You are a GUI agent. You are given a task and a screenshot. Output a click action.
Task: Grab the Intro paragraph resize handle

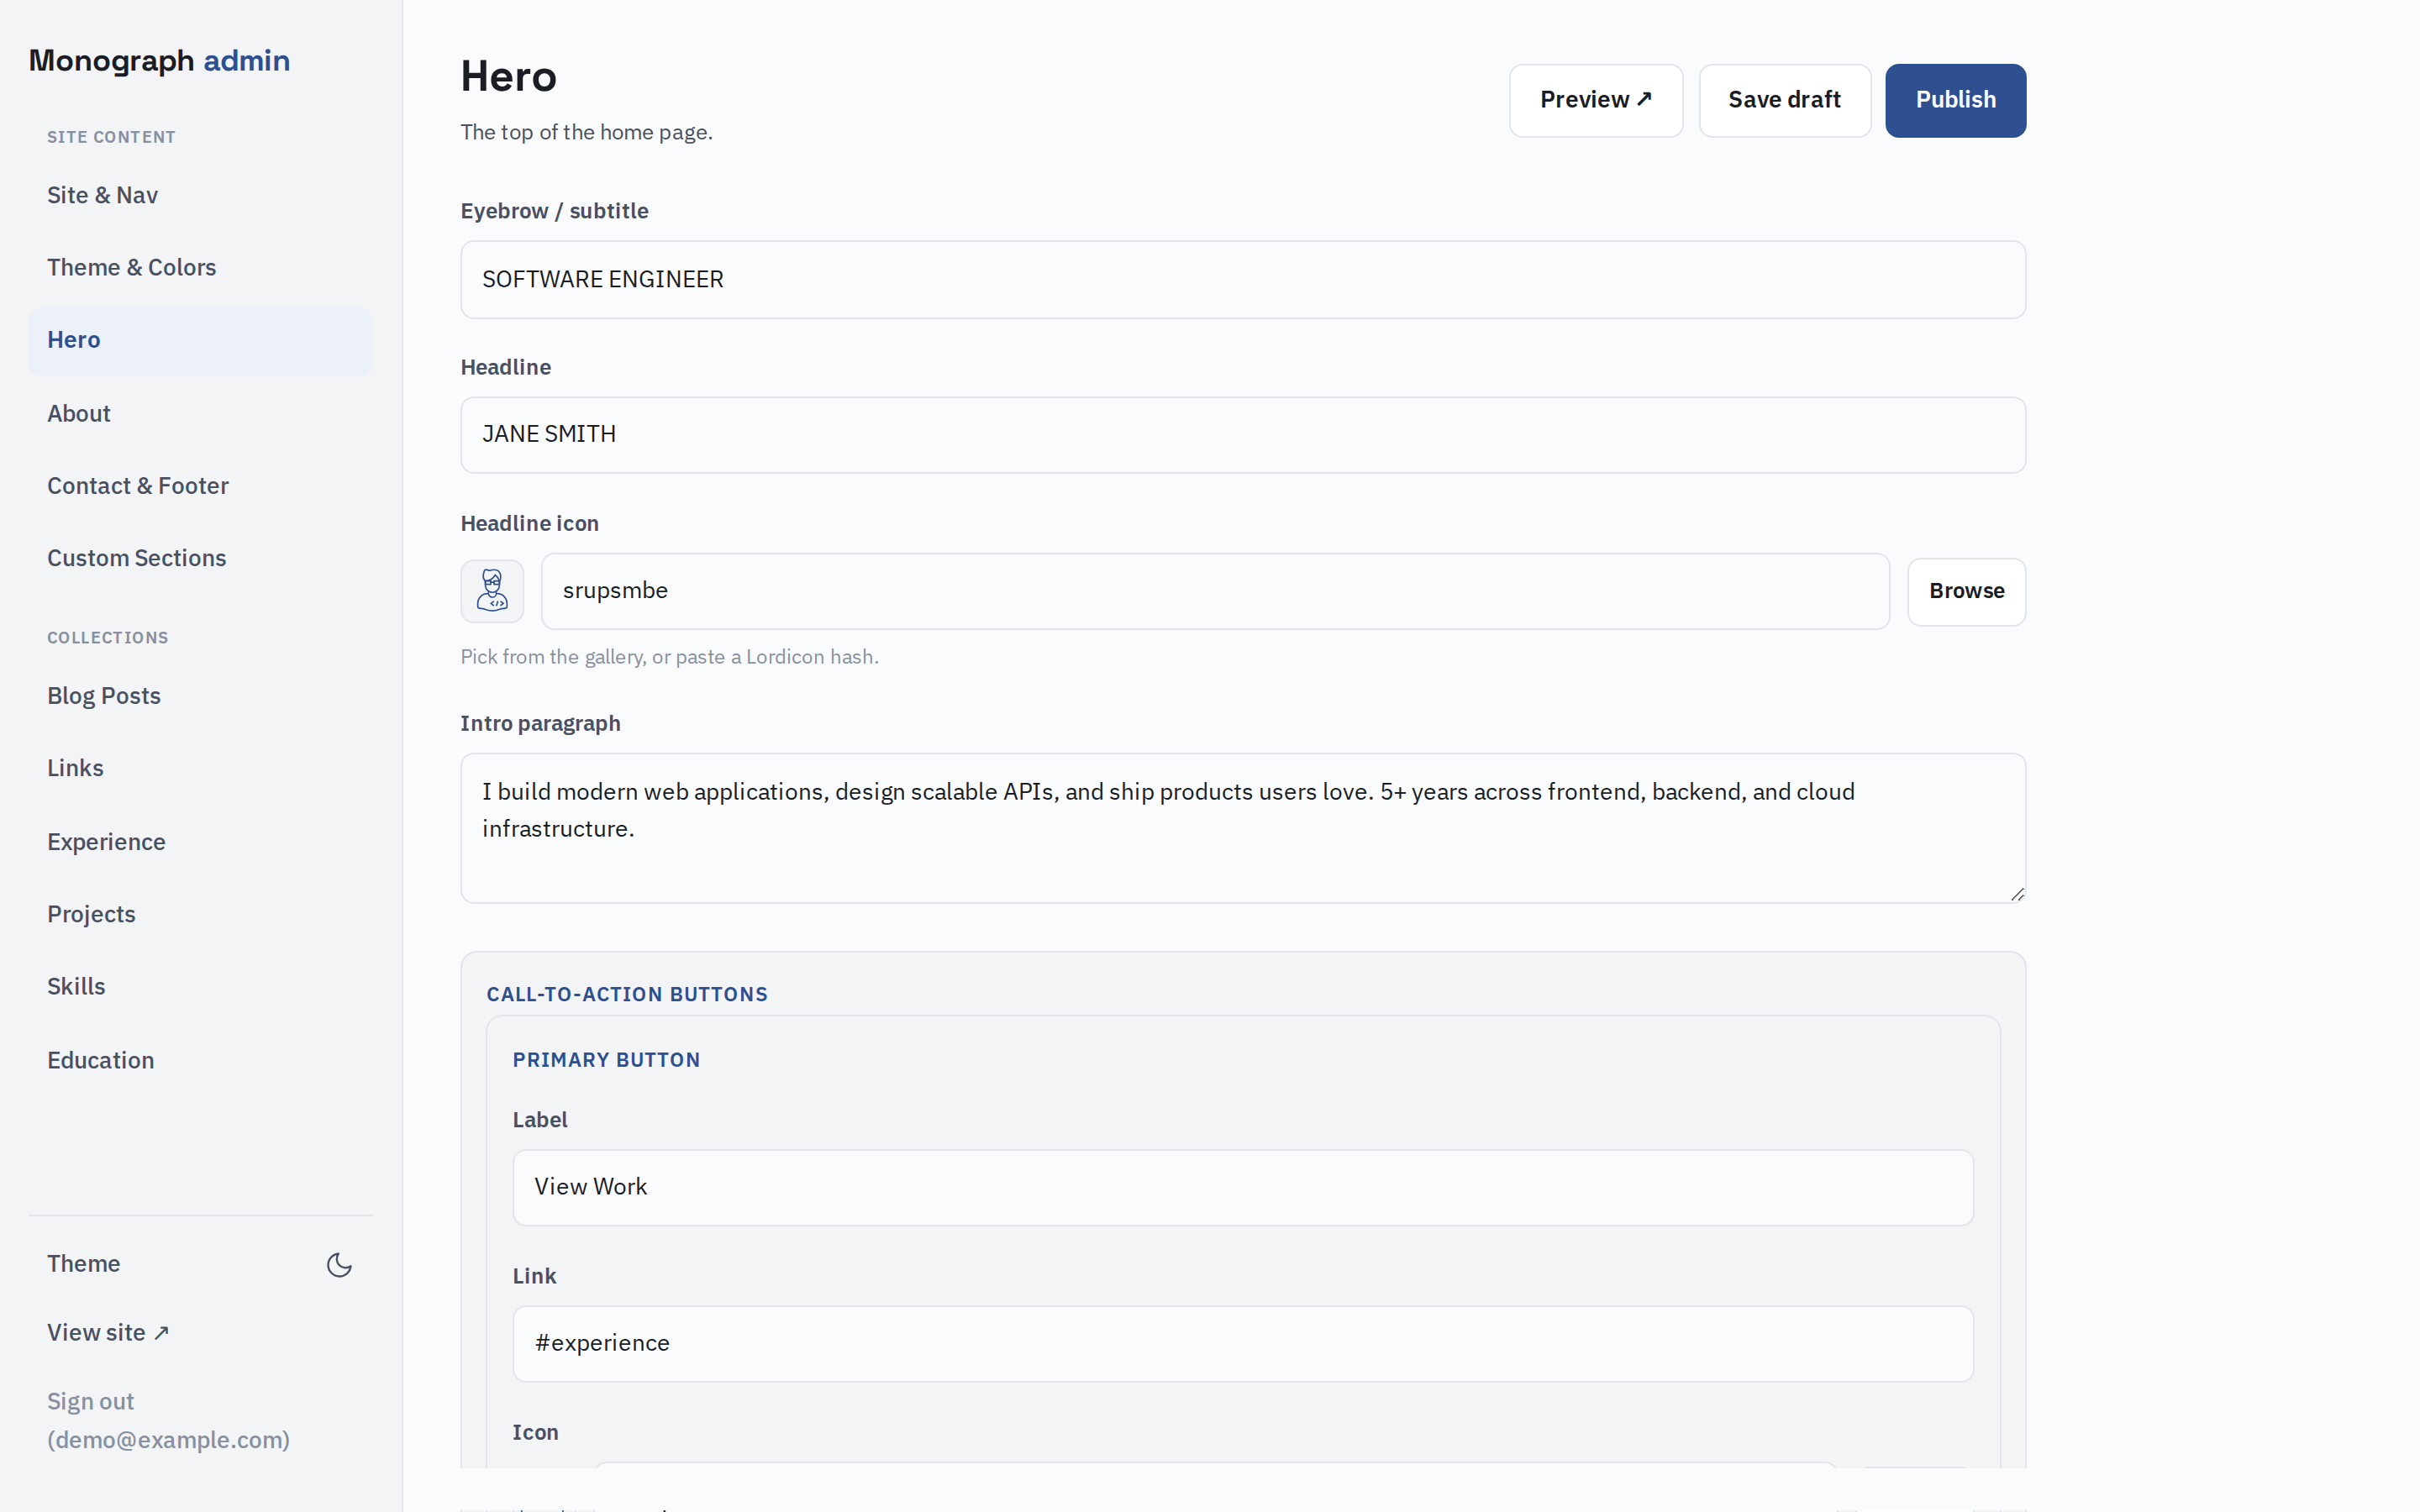click(2017, 894)
